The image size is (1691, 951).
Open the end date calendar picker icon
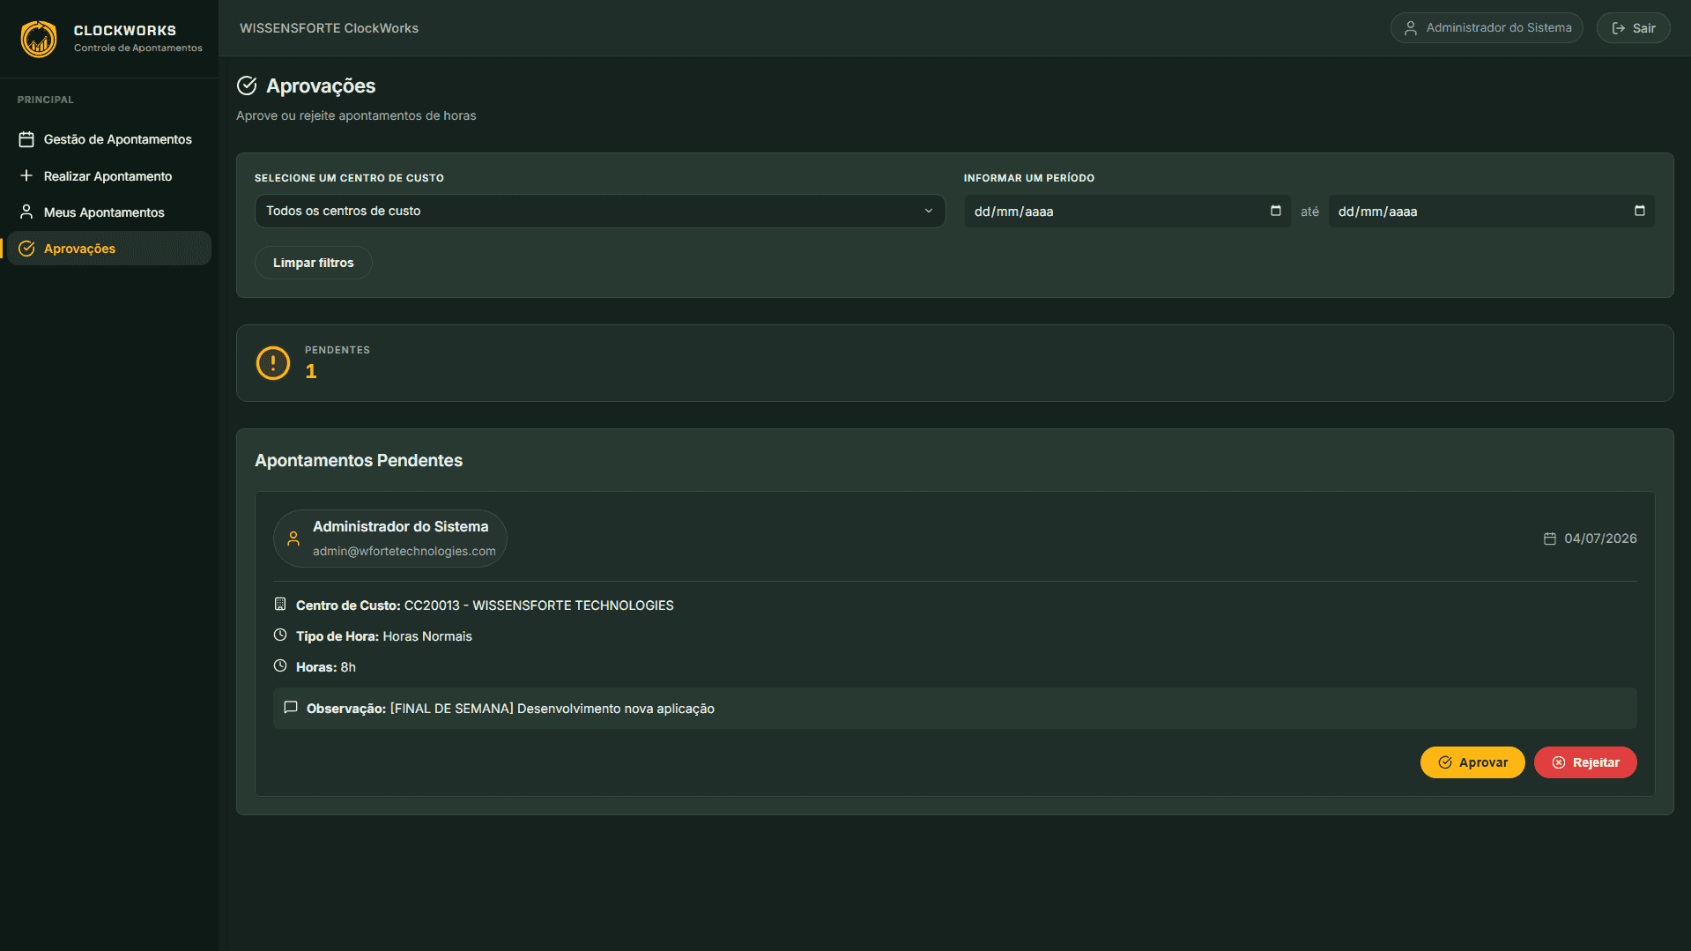[x=1639, y=211]
